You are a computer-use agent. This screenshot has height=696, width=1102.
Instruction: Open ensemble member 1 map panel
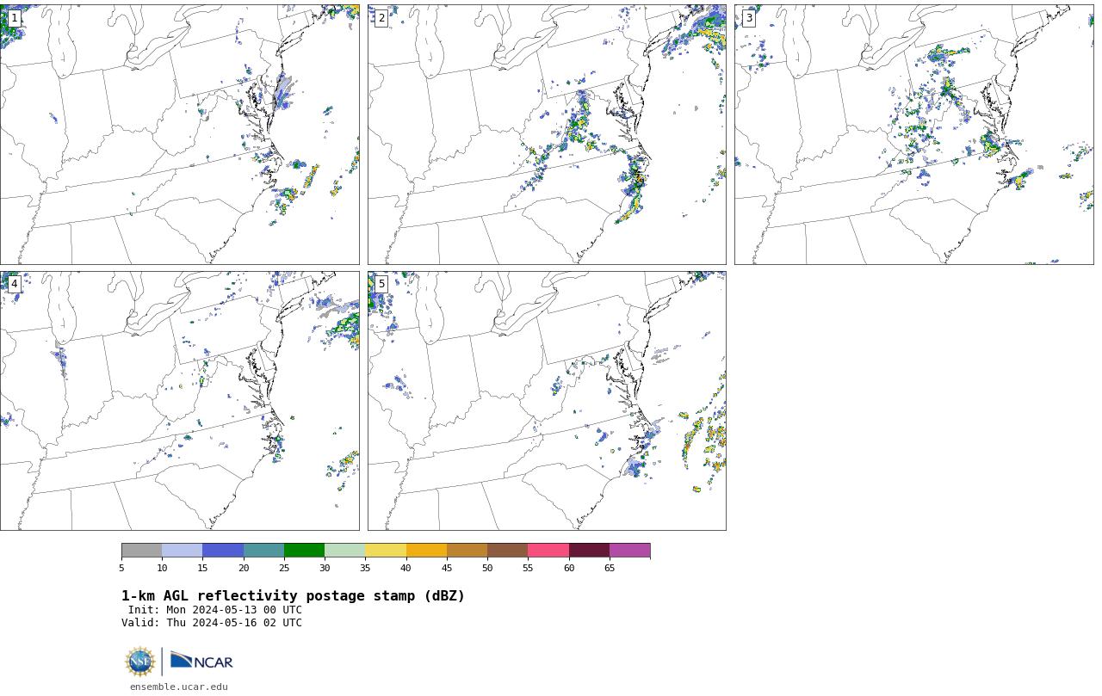pyautogui.click(x=179, y=134)
